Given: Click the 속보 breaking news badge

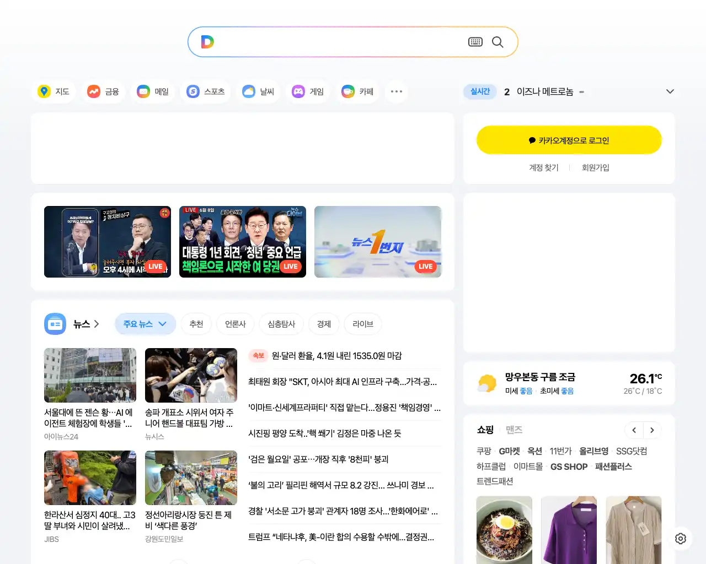Looking at the screenshot, I should coord(258,356).
